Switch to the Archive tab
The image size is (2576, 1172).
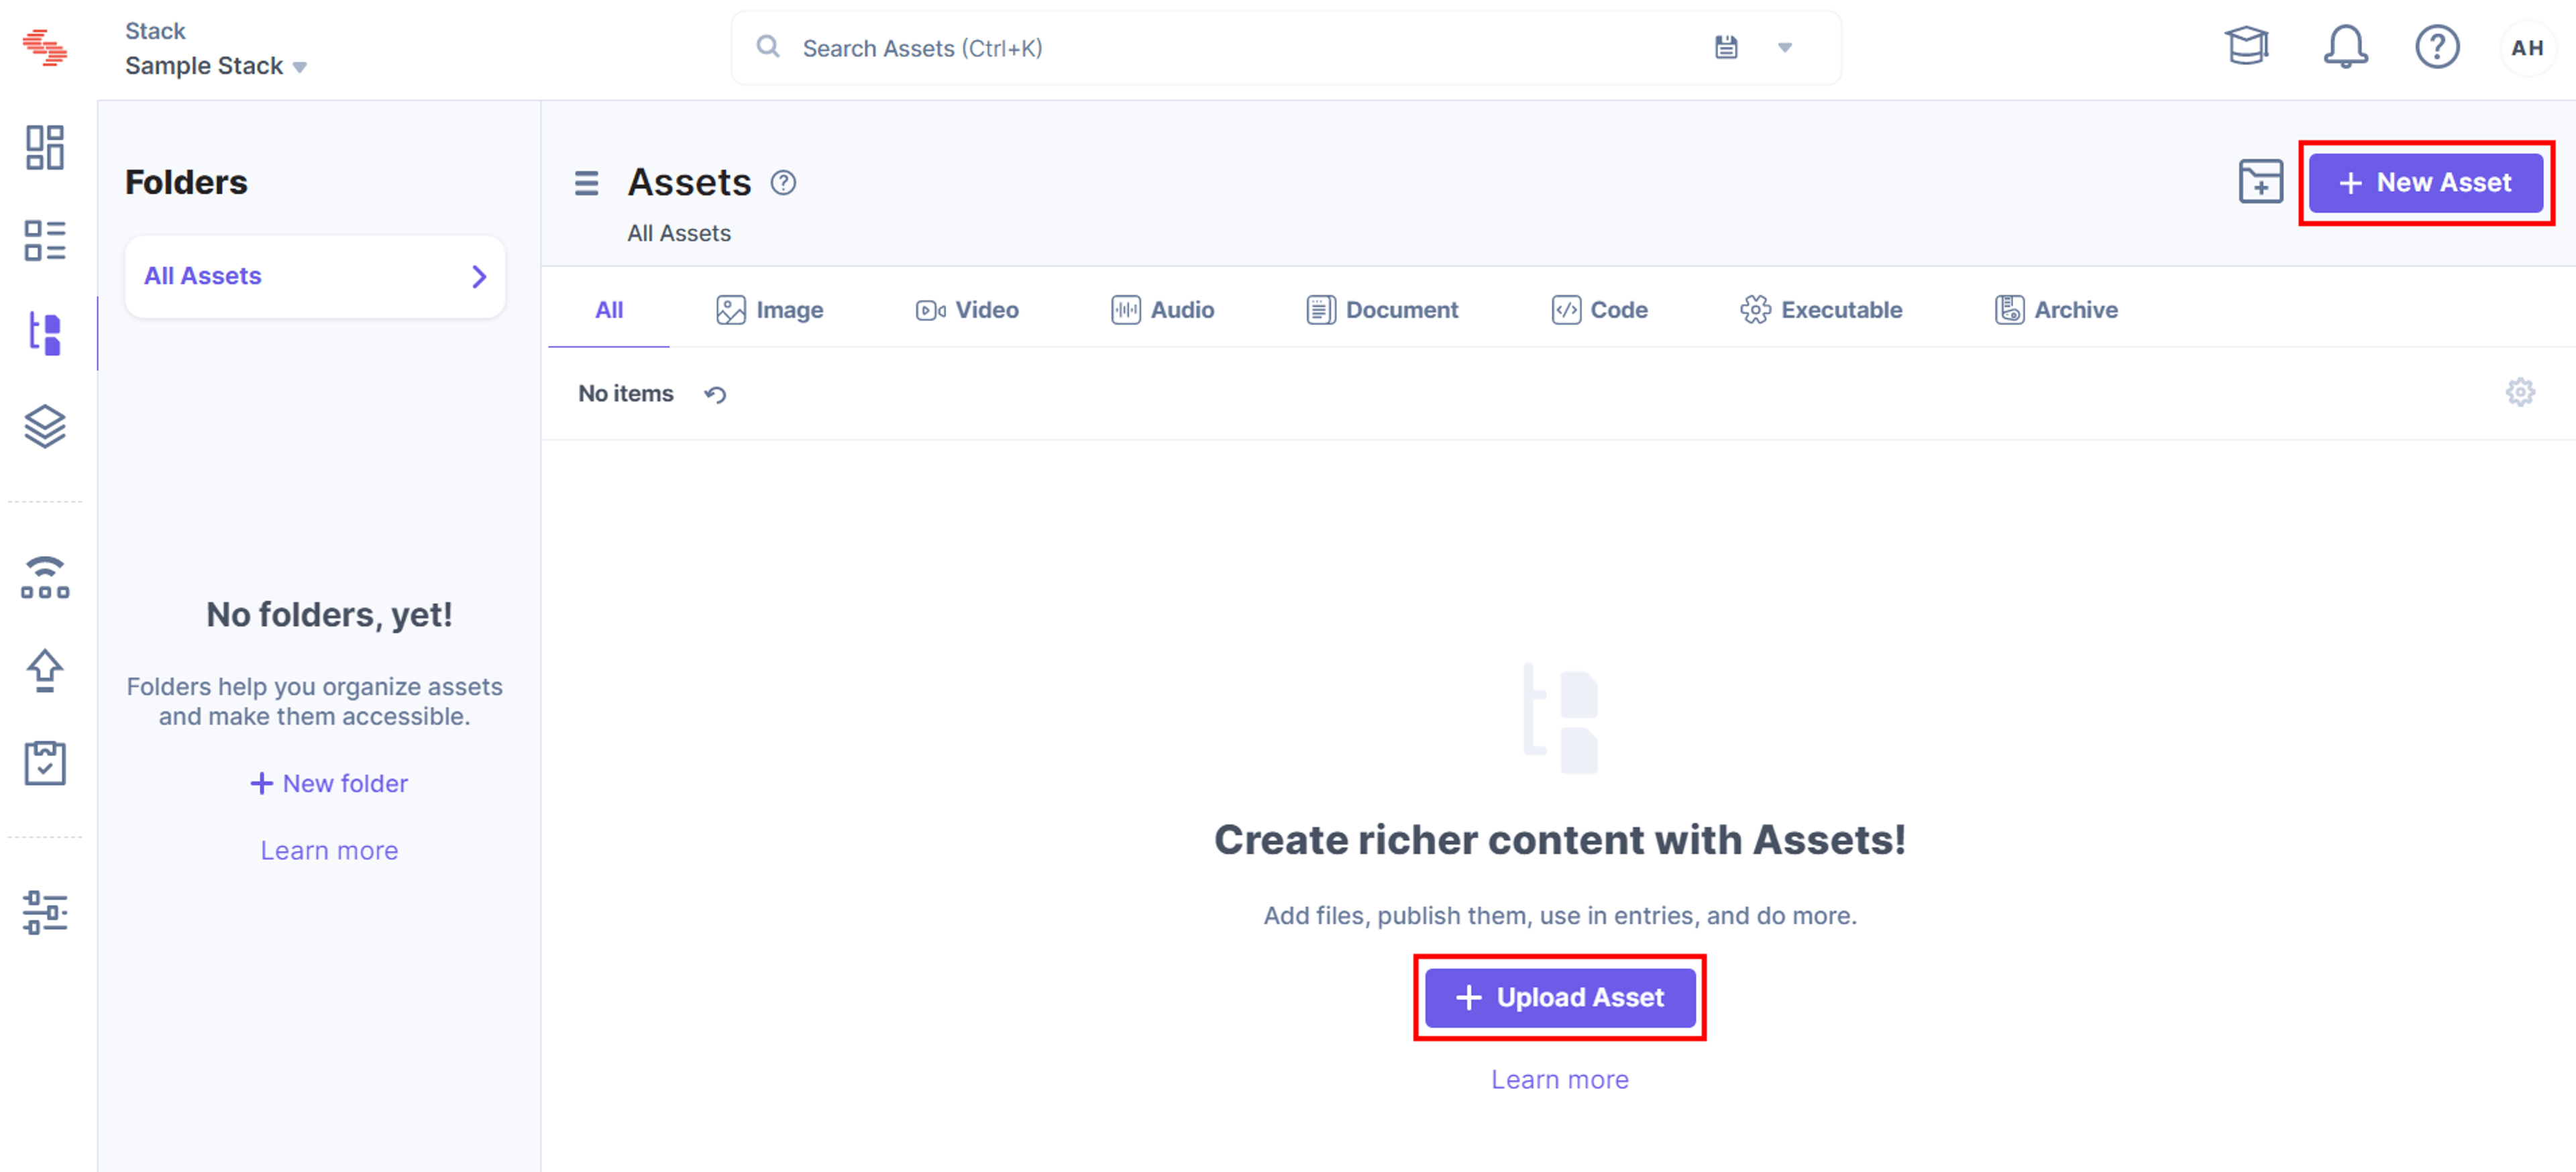coord(2056,310)
